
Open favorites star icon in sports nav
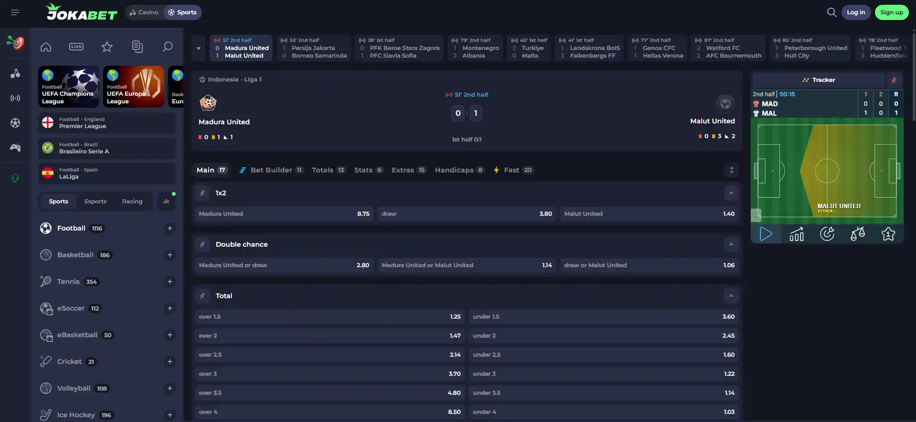click(107, 47)
